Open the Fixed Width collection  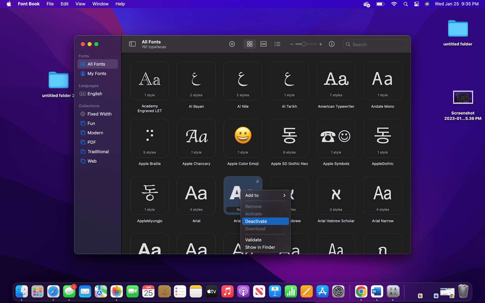98,114
